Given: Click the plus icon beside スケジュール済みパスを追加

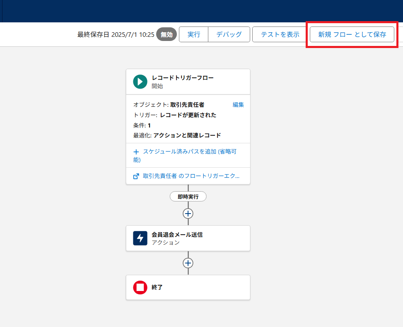Looking at the screenshot, I should 136,152.
